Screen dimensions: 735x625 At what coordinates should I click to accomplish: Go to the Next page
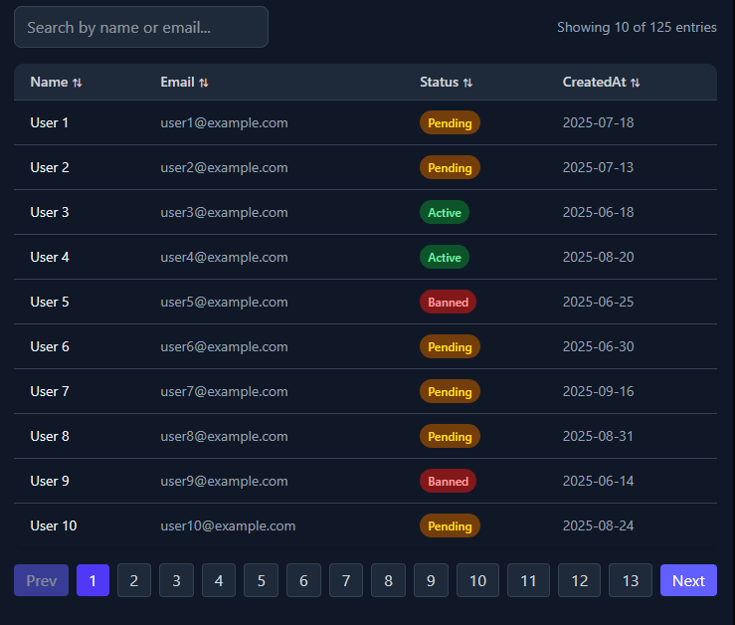pos(688,580)
